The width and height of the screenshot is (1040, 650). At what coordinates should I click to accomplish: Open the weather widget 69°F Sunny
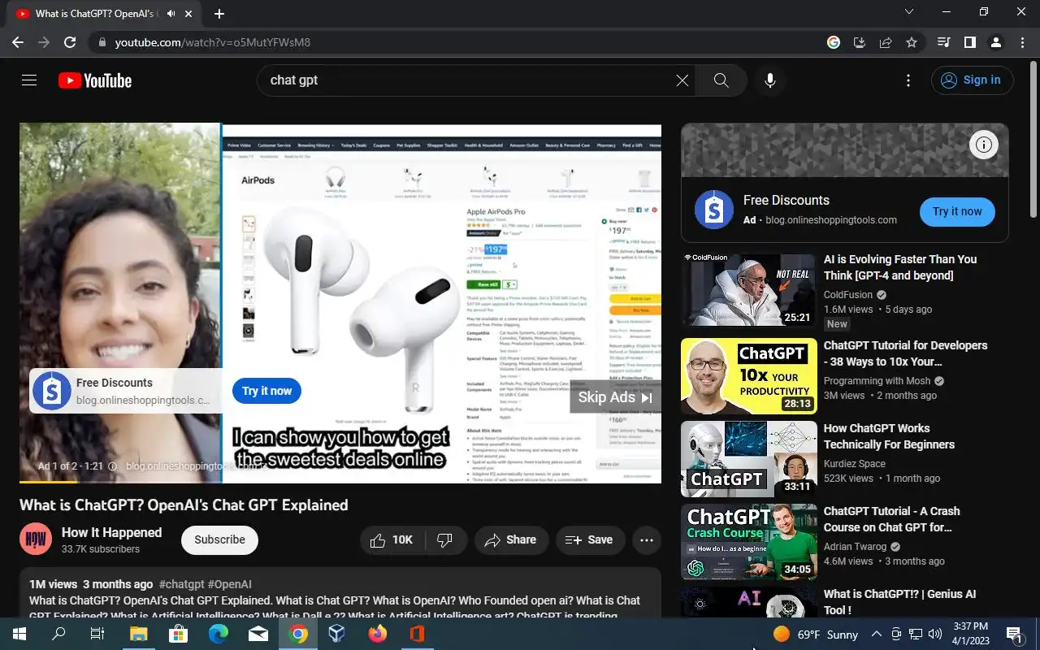(x=815, y=635)
